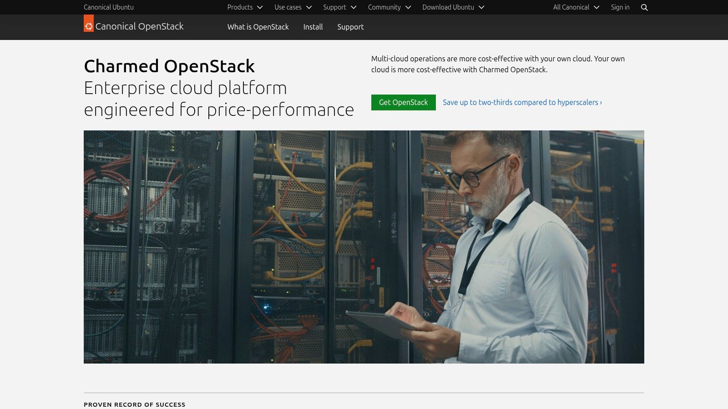Image resolution: width=728 pixels, height=409 pixels.
Task: Click the Canonical OpenStack site title text
Action: pos(140,26)
